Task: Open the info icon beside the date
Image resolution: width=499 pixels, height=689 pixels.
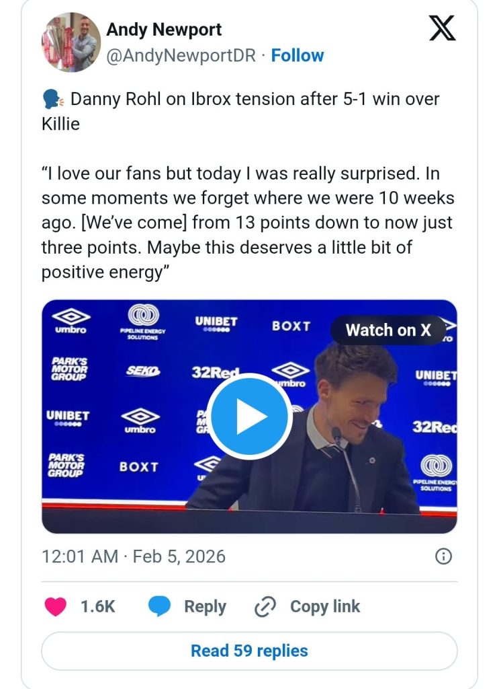Action: coord(443,556)
